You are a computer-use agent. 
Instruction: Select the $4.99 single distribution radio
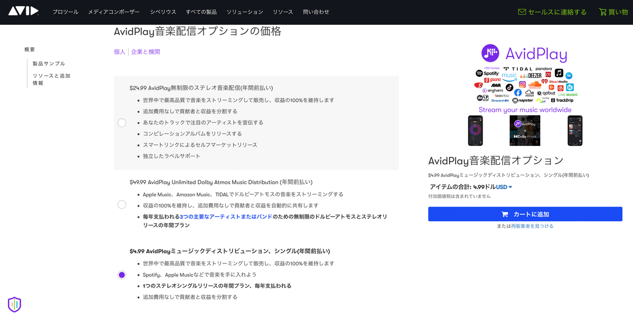pyautogui.click(x=122, y=275)
